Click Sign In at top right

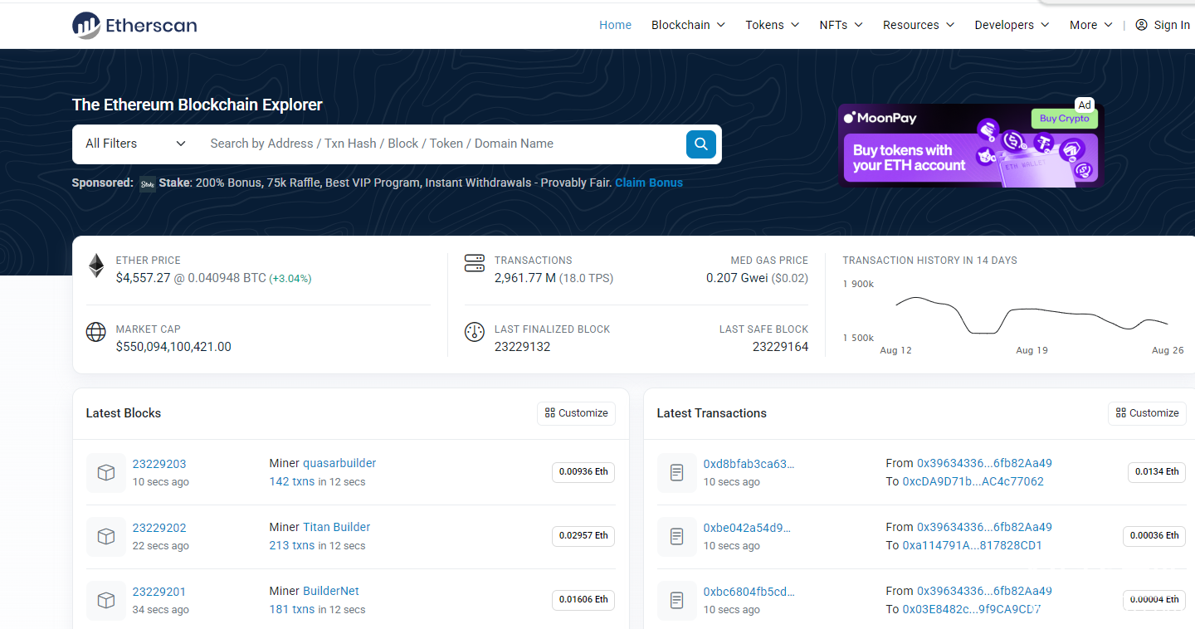[x=1163, y=25]
